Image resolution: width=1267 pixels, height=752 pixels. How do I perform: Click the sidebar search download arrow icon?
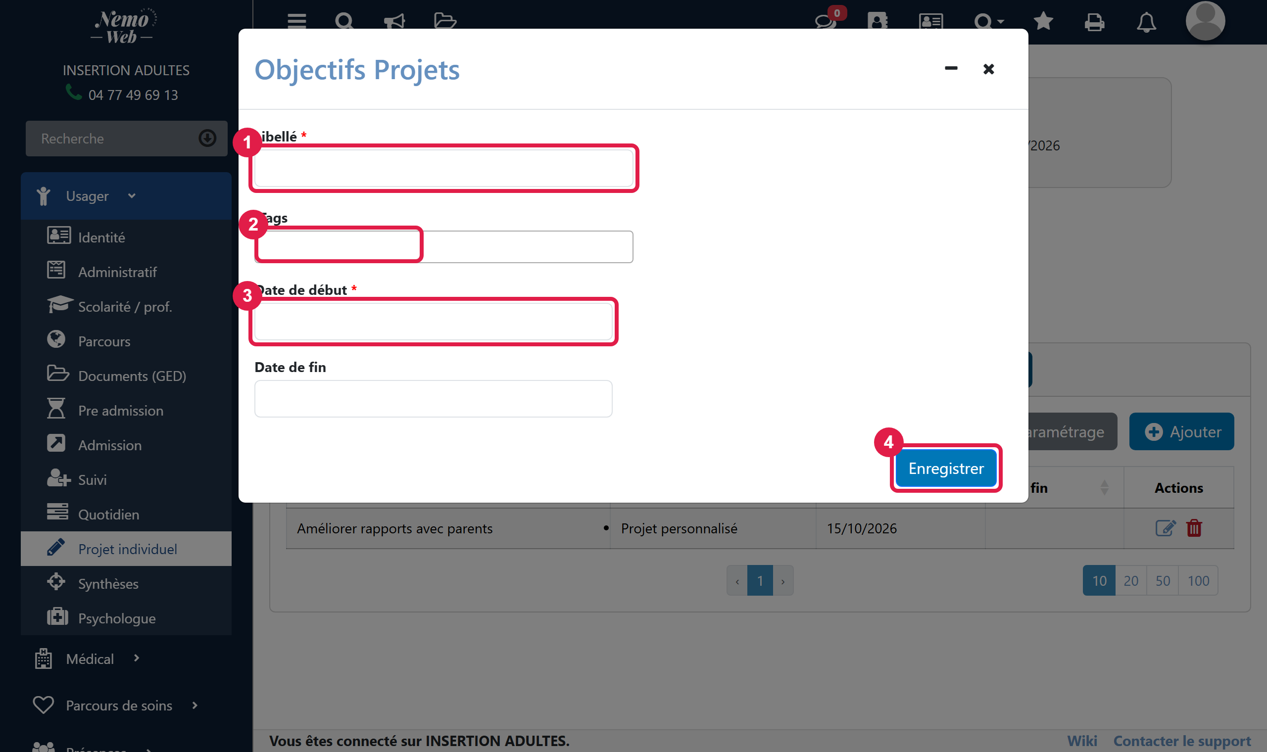(207, 138)
